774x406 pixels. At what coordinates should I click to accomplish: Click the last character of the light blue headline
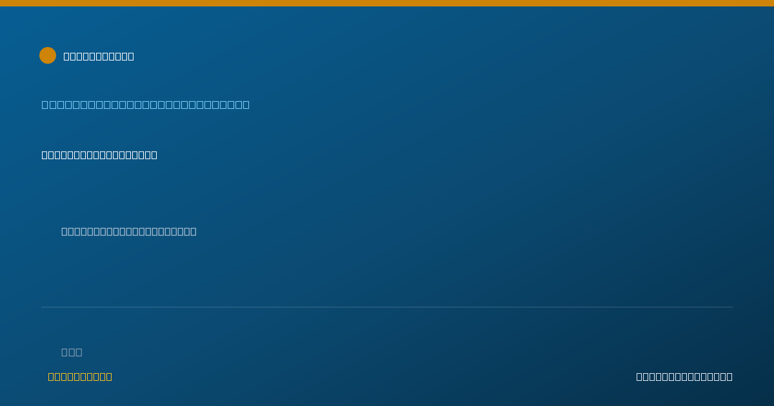[246, 104]
